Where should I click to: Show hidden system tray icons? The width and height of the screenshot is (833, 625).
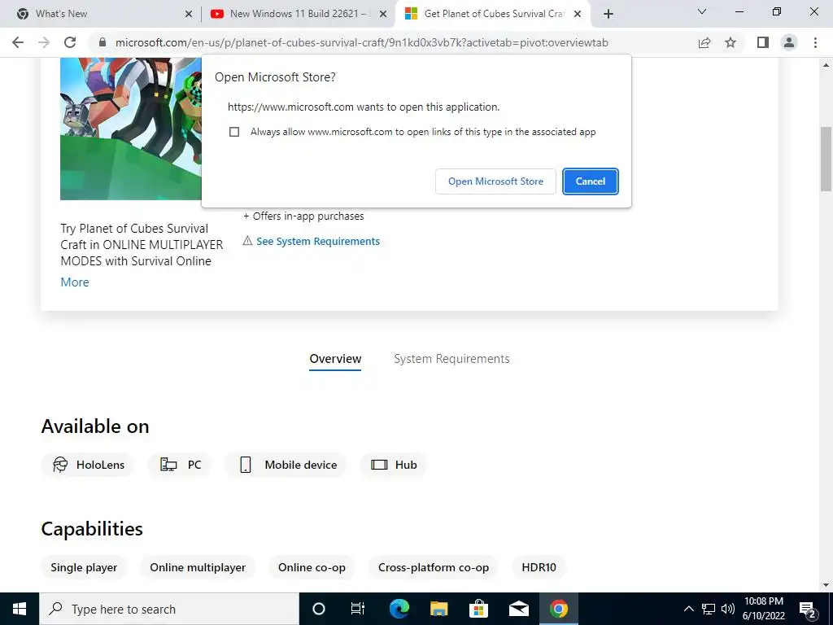(x=688, y=609)
